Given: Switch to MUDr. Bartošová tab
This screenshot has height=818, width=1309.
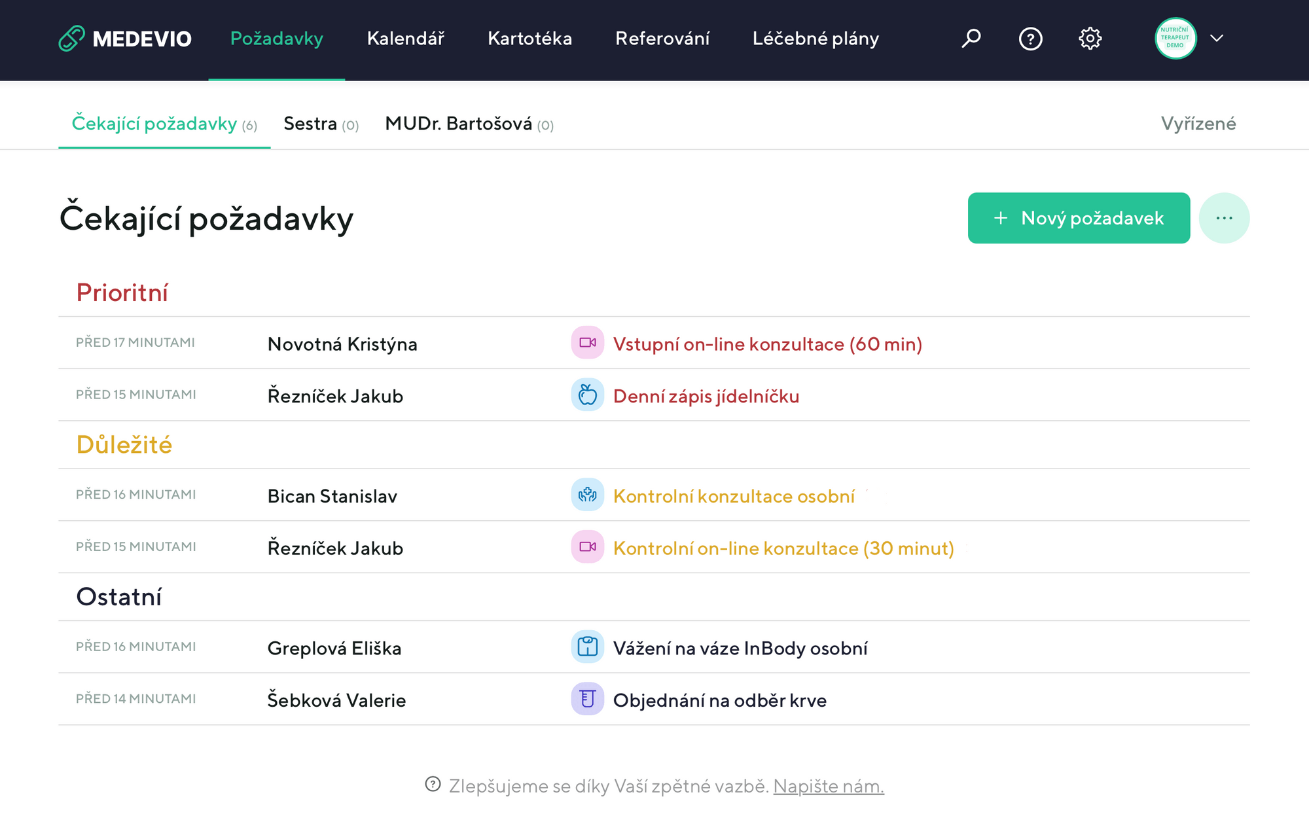Looking at the screenshot, I should (469, 124).
